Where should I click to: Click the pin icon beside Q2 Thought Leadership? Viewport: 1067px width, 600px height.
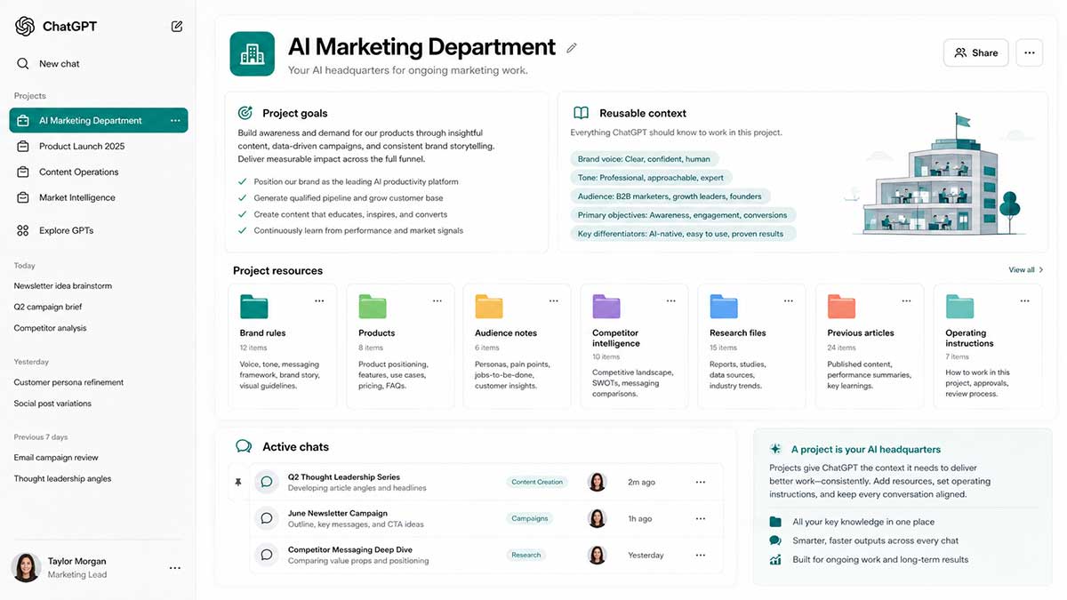237,482
